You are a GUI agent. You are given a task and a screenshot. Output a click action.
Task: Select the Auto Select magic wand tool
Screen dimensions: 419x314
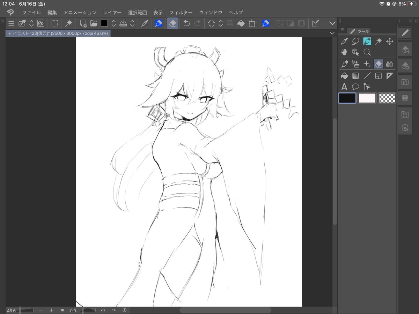(x=378, y=42)
